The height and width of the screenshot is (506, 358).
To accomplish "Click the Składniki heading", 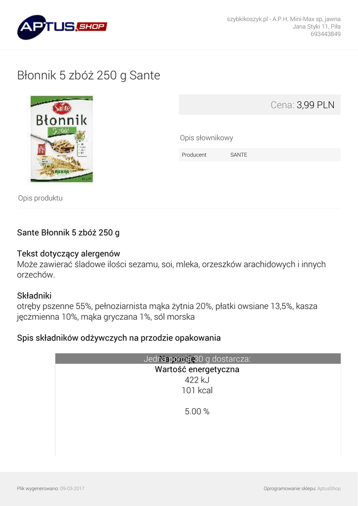I will point(35,295).
